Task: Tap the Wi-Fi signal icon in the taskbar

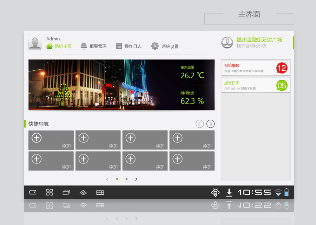Action: point(278,192)
